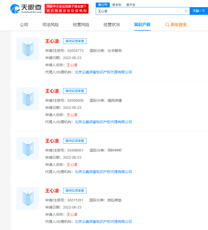Switch to the 查老板 search tab
The width and height of the screenshot is (208, 230).
click(117, 5)
